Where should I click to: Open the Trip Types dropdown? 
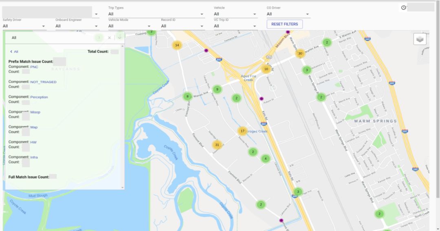pos(156,14)
